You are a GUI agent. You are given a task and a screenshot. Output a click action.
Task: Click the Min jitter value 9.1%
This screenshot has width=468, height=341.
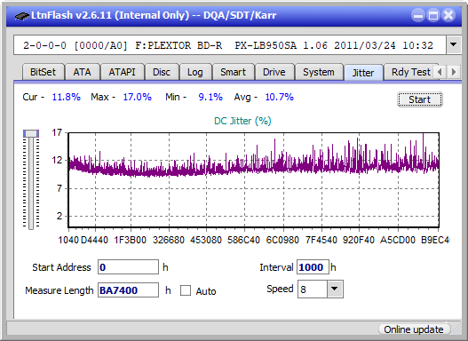[210, 97]
